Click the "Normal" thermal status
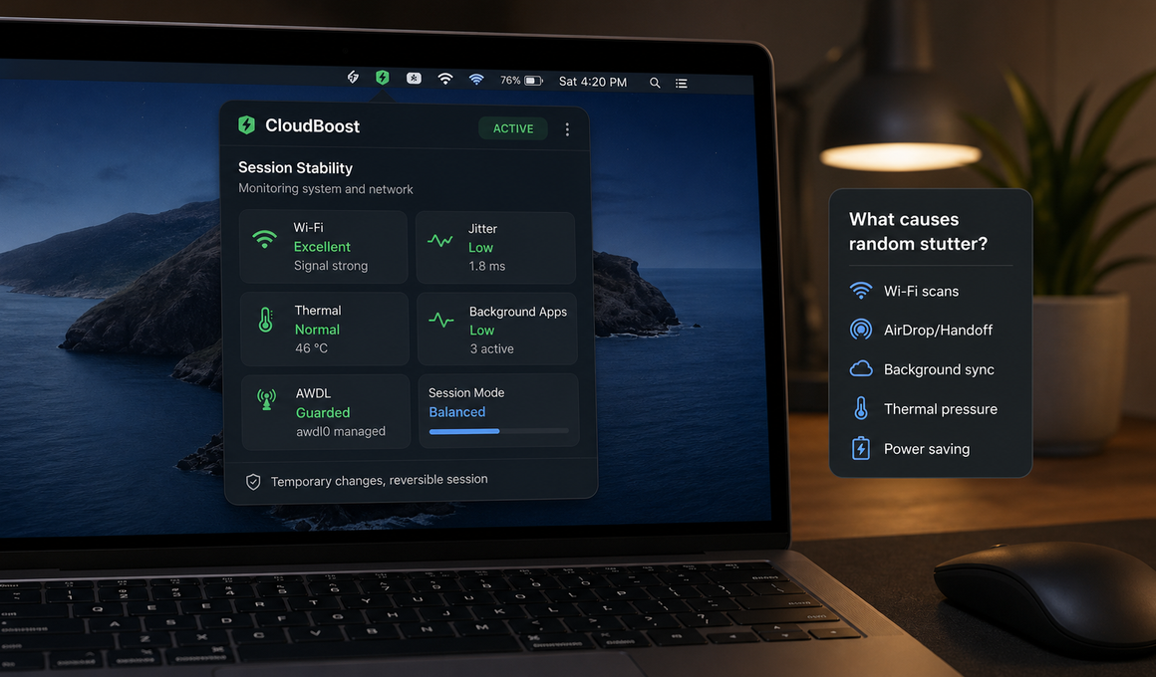 pyautogui.click(x=317, y=330)
